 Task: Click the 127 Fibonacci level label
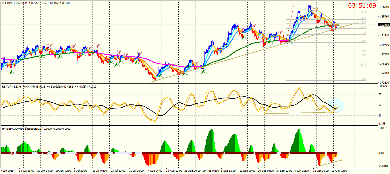click(x=364, y=52)
